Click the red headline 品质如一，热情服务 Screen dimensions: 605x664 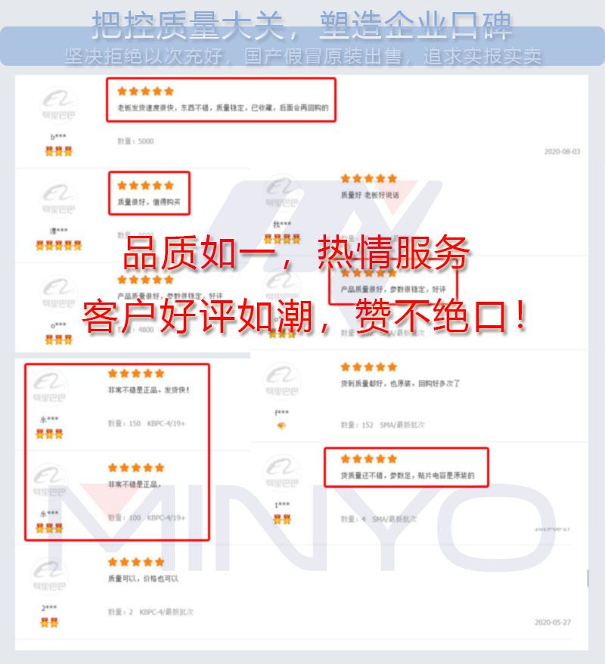click(296, 253)
